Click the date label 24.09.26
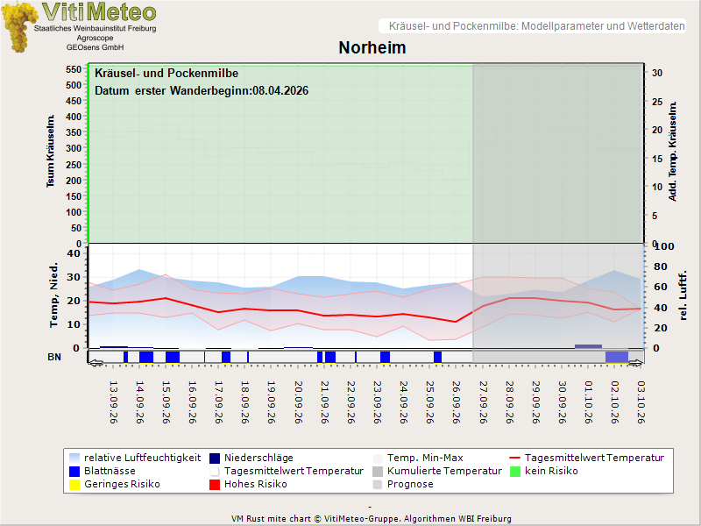701x526 pixels. (x=404, y=402)
